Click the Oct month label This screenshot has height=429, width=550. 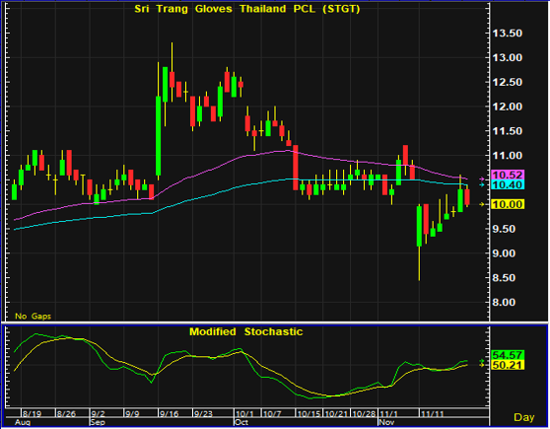pyautogui.click(x=241, y=422)
